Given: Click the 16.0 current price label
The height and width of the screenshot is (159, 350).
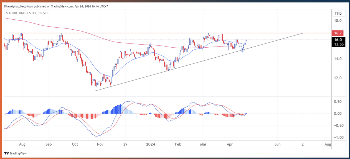Looking at the screenshot, I should tap(338, 40).
